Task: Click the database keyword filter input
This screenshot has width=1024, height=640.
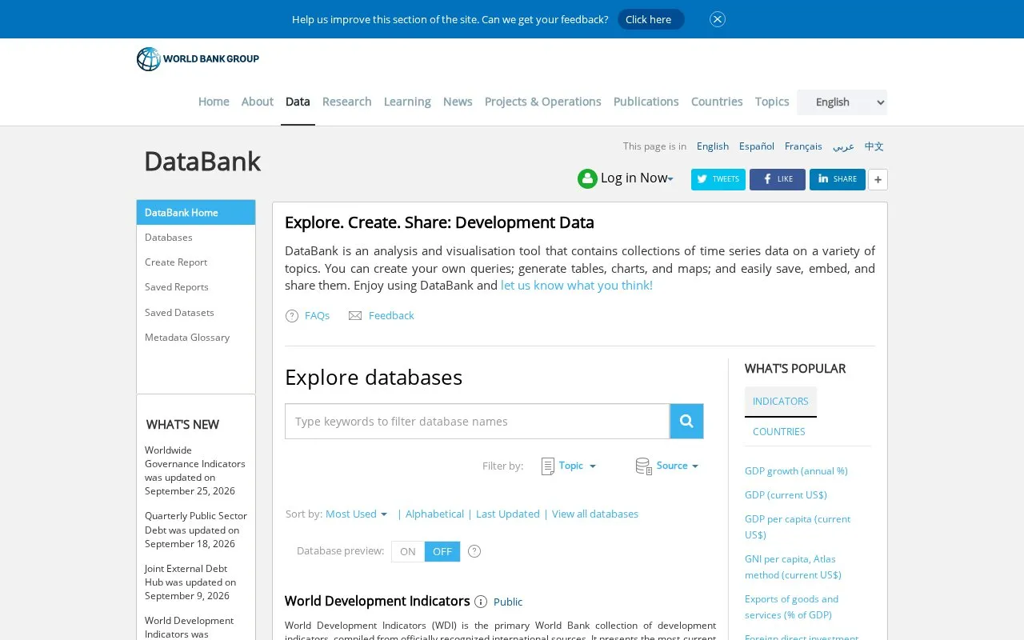Action: (477, 422)
